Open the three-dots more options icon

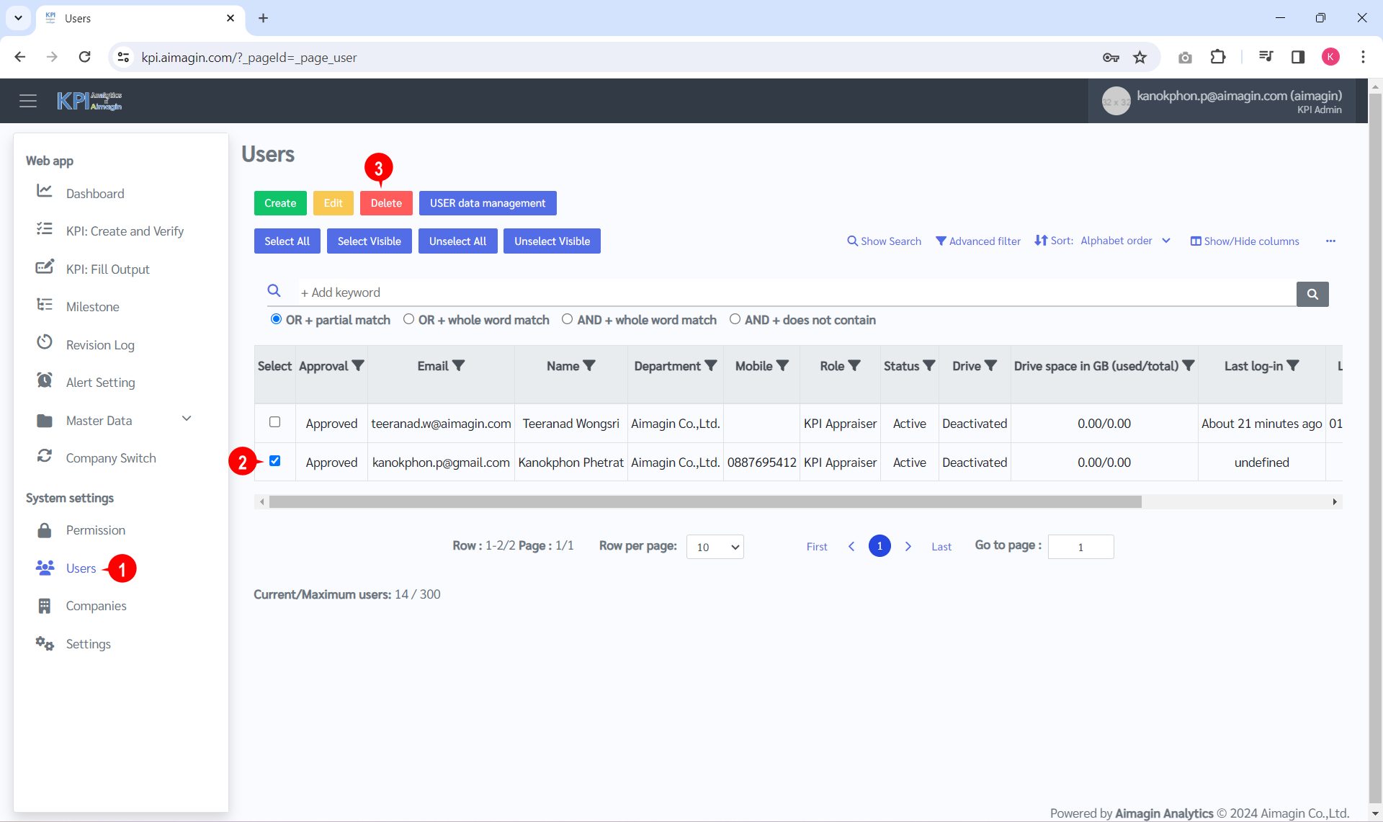tap(1330, 241)
